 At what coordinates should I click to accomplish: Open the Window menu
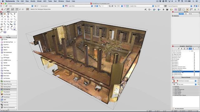click(x=61, y=1)
